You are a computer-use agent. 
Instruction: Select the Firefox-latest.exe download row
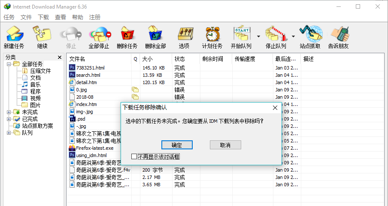pos(94,148)
